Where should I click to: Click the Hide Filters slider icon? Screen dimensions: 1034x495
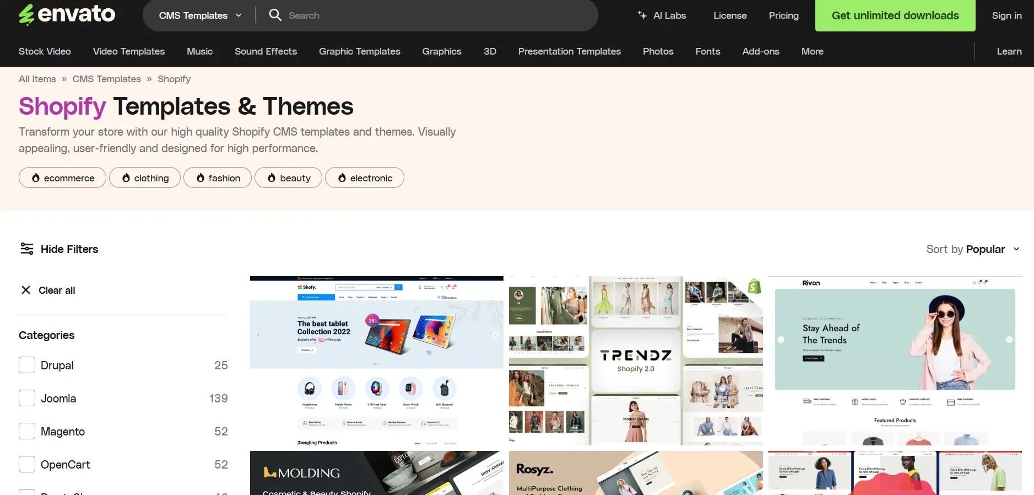(x=26, y=249)
